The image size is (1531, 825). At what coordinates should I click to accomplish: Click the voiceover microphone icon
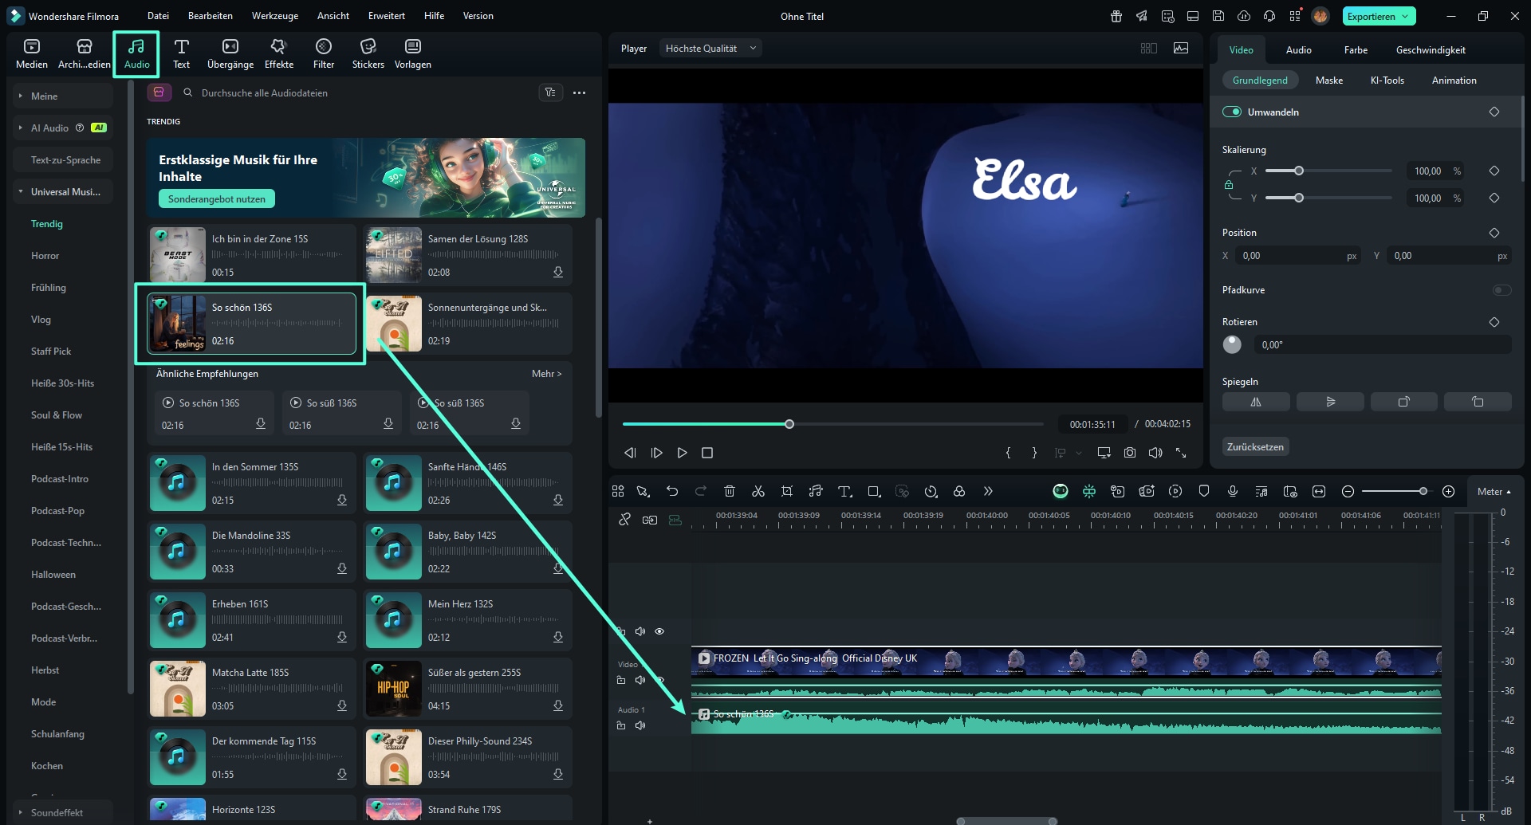tap(1233, 491)
